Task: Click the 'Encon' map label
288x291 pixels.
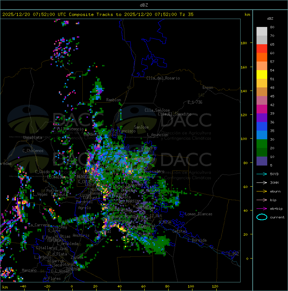Action: click(208, 87)
